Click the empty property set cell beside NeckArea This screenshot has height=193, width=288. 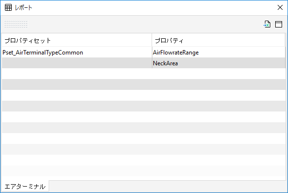tap(77, 63)
